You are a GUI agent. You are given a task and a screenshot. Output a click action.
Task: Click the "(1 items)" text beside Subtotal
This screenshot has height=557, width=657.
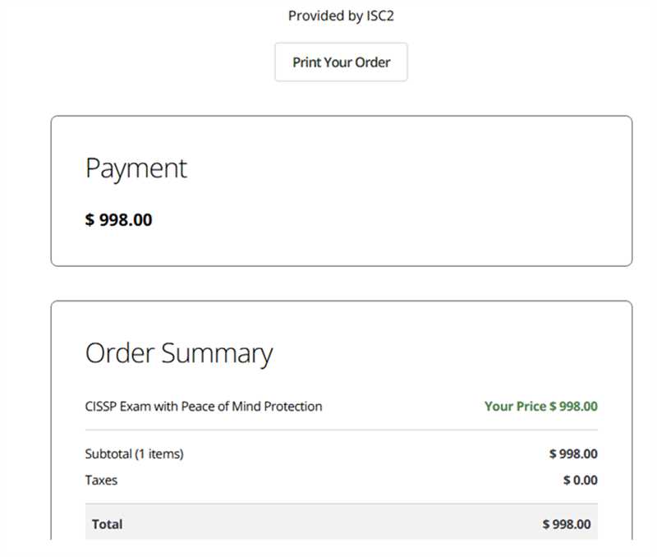pyautogui.click(x=159, y=453)
